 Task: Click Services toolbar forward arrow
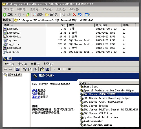(11, 69)
